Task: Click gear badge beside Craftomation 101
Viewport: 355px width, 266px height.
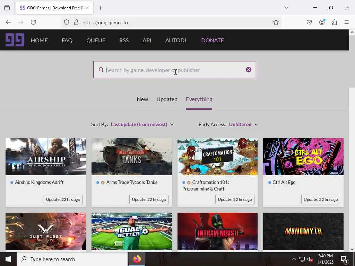Action: click(x=189, y=183)
